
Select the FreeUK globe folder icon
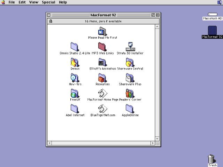75,93
